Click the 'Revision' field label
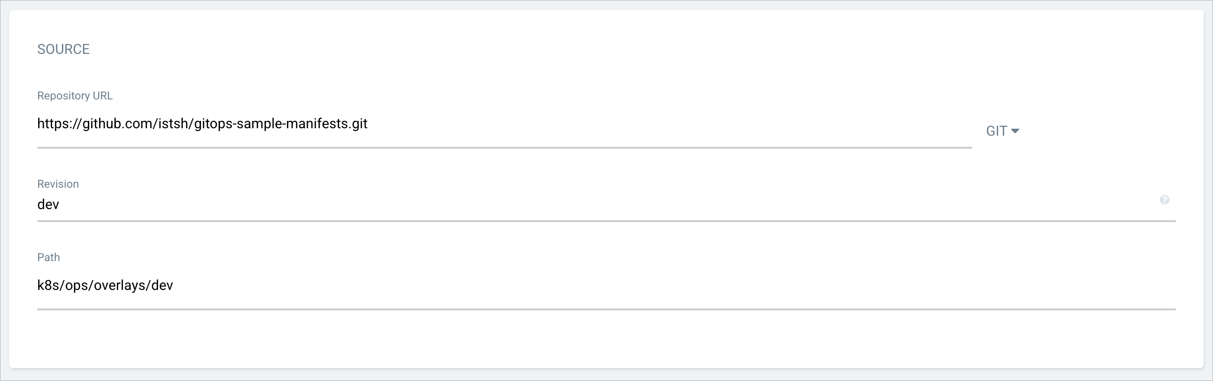Image resolution: width=1213 pixels, height=381 pixels. pos(58,184)
